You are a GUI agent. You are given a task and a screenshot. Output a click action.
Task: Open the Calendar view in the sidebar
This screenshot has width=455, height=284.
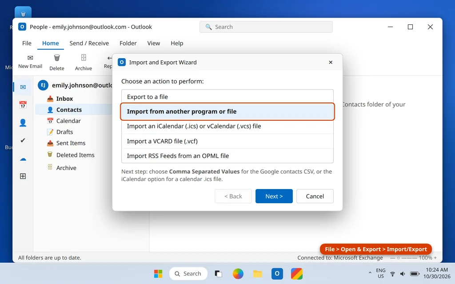23,105
